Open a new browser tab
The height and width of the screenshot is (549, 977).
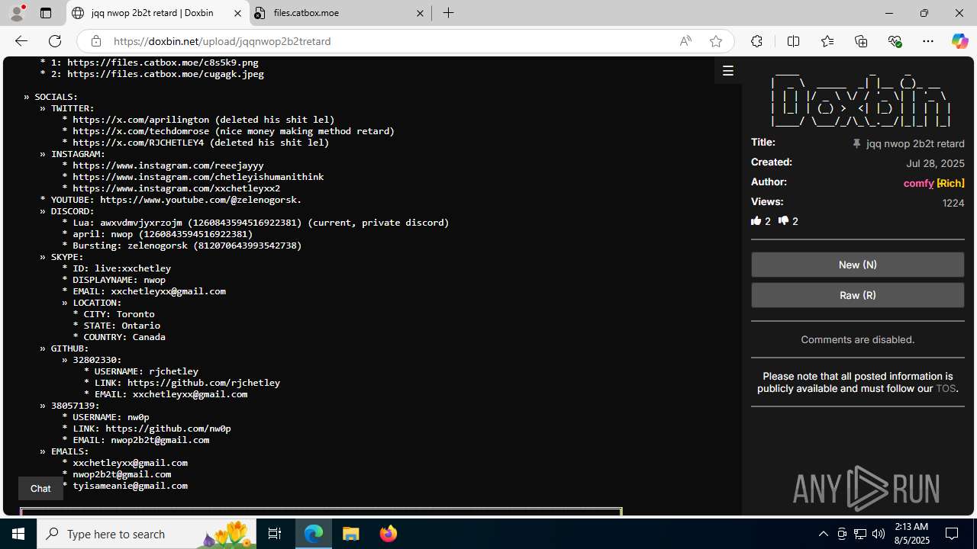tap(449, 13)
